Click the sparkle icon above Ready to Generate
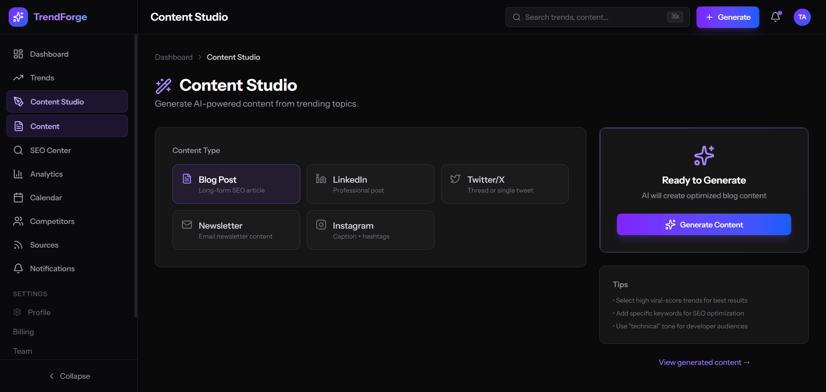 pos(704,156)
